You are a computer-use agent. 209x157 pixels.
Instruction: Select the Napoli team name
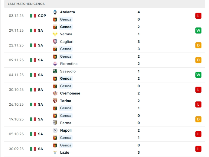point(66,130)
